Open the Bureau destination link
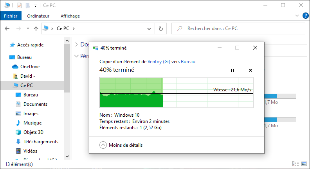Screen dimensions: 310x169 coord(187,62)
